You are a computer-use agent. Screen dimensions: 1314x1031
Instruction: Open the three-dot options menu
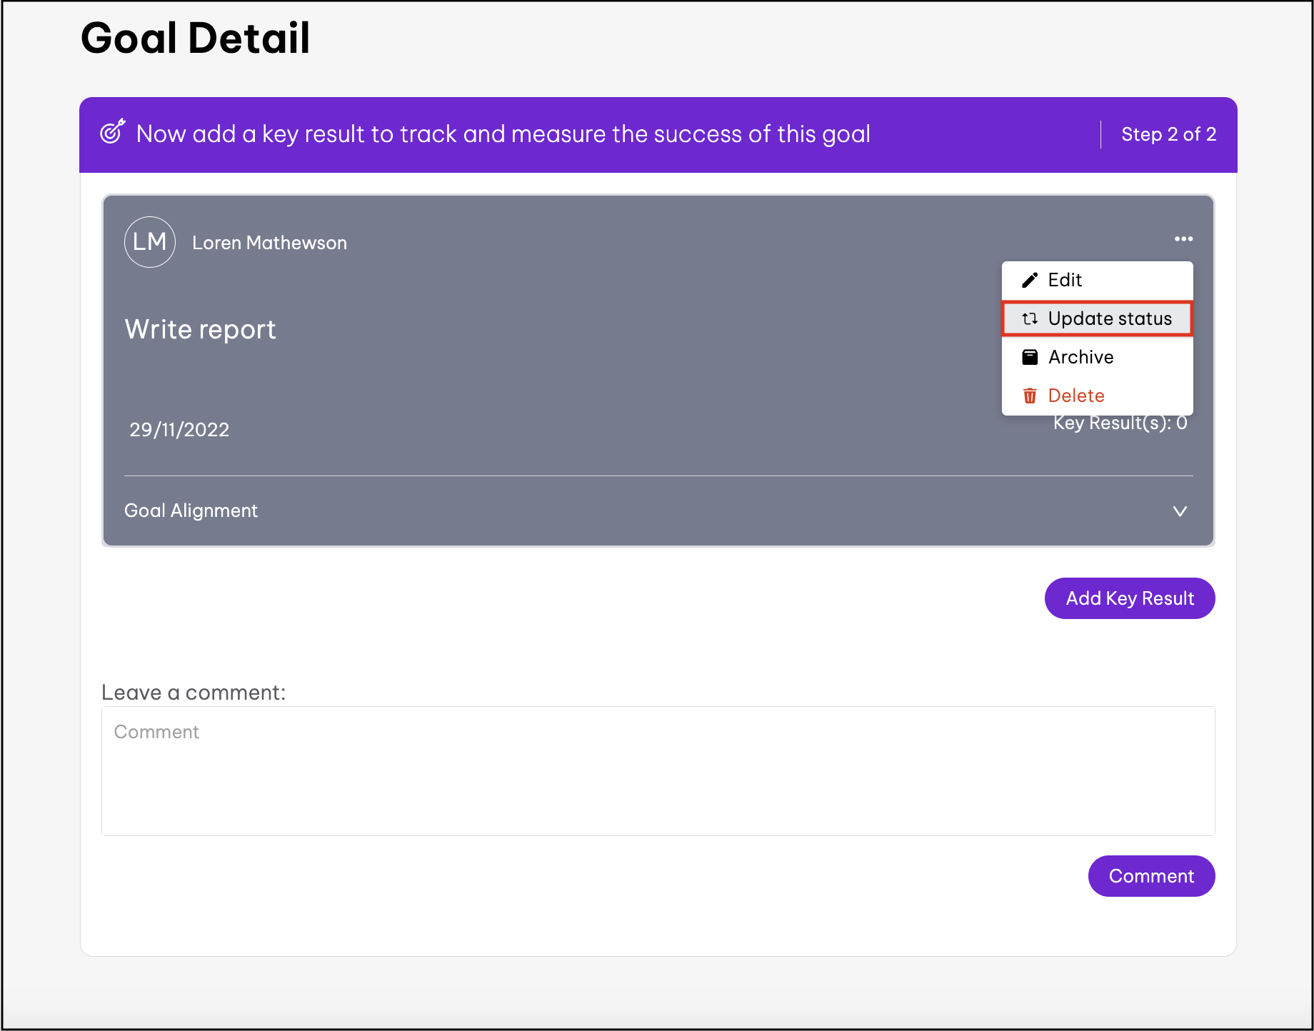pyautogui.click(x=1183, y=239)
